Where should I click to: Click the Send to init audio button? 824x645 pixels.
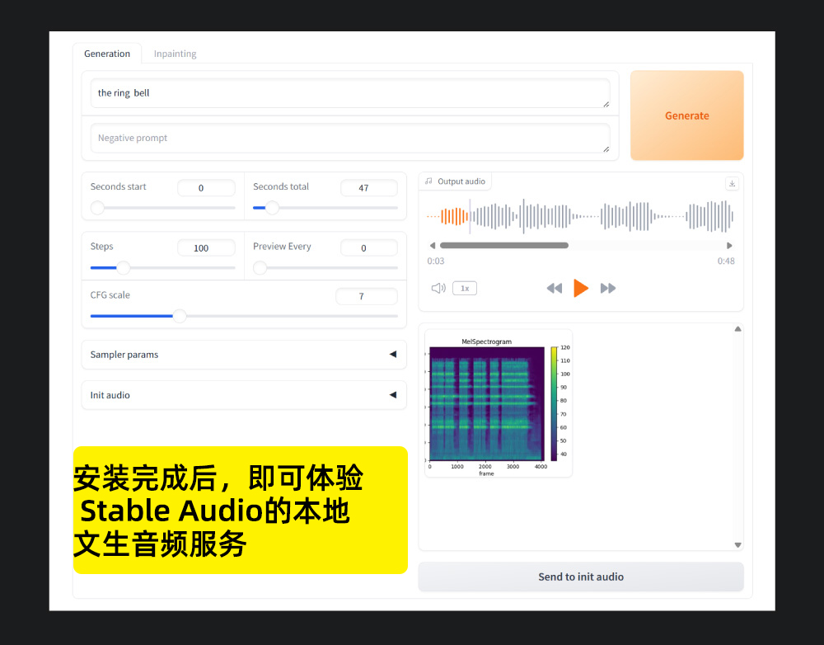[580, 577]
